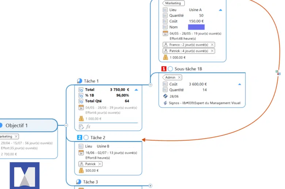Collapse Objectif 1 branch with minus button

point(66,125)
